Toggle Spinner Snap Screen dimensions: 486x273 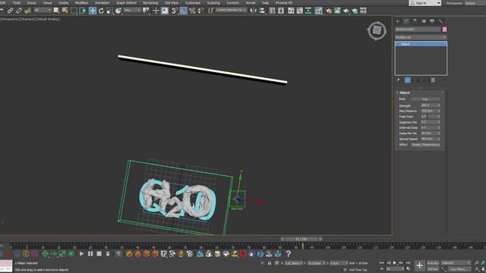click(200, 11)
